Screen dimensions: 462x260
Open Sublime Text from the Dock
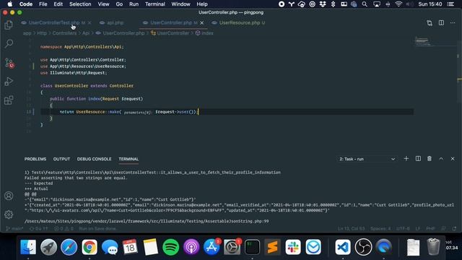[272, 247]
